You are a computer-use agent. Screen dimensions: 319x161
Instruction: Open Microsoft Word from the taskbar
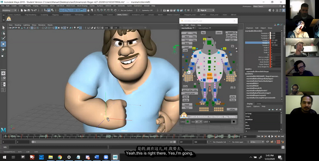(x=96, y=157)
